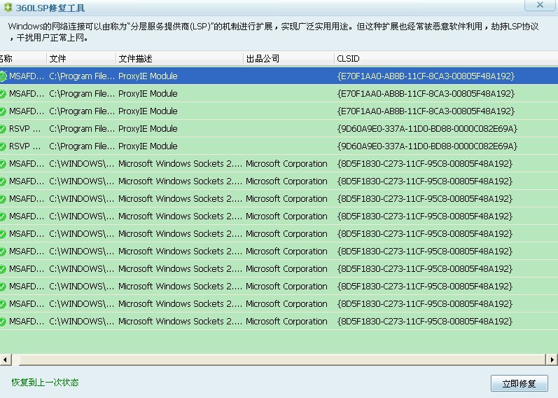
Task: Click check icon of first Microsoft Corporation row
Action: (3, 164)
